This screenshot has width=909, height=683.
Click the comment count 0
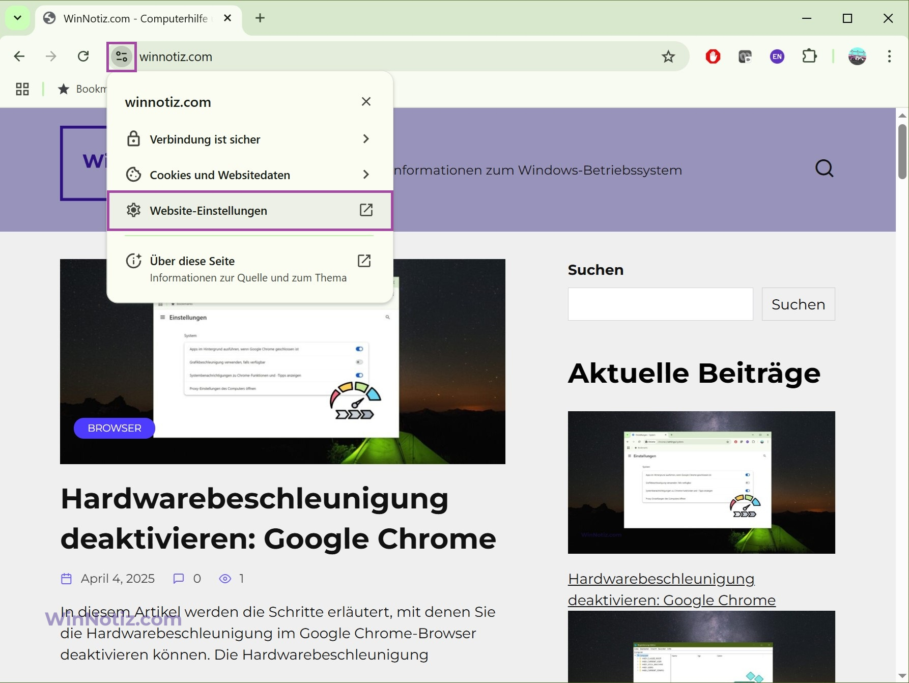point(197,579)
